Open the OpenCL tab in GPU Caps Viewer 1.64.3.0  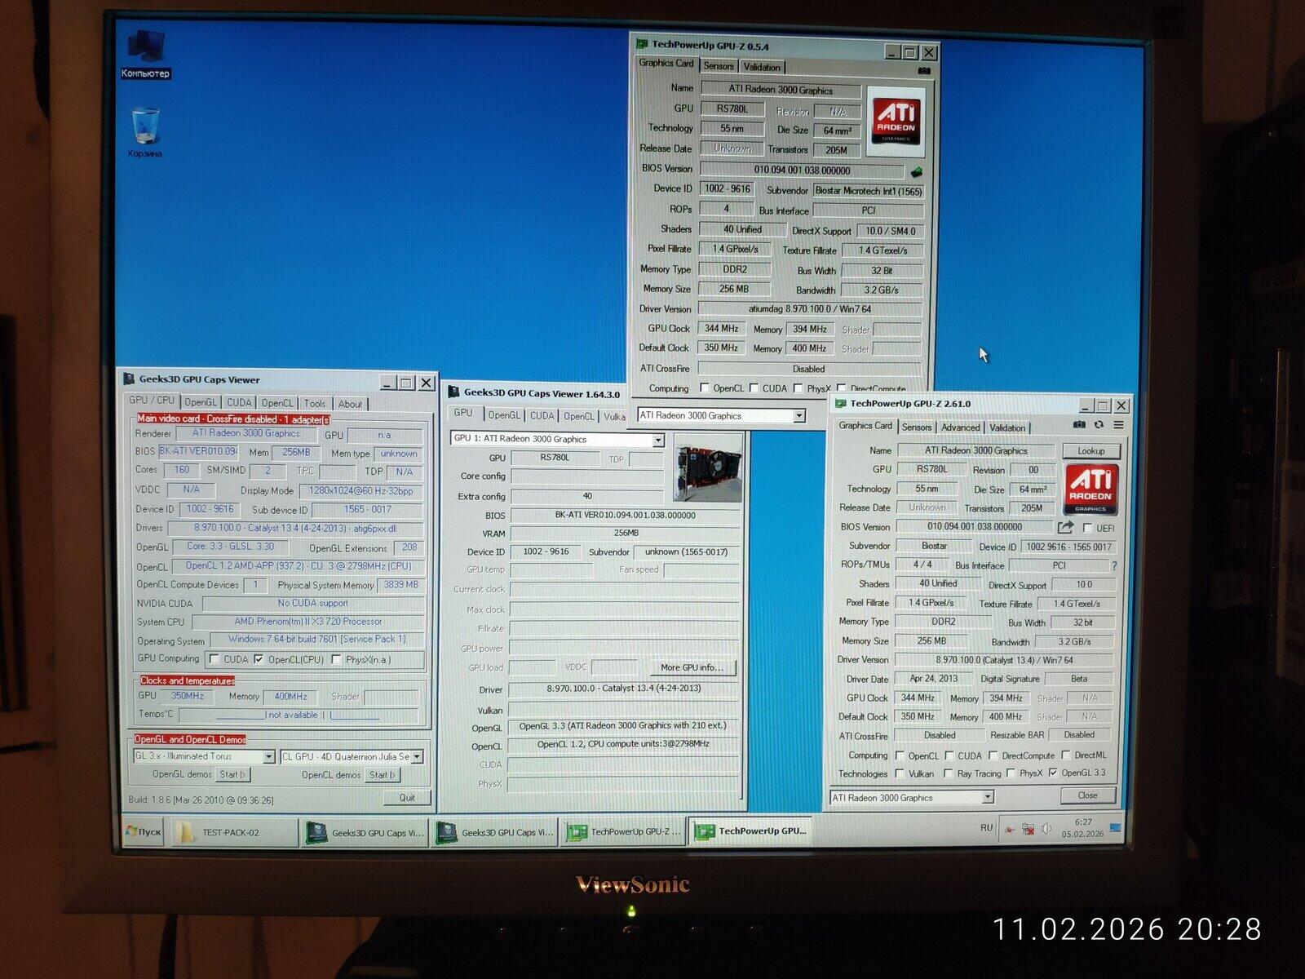pyautogui.click(x=578, y=416)
